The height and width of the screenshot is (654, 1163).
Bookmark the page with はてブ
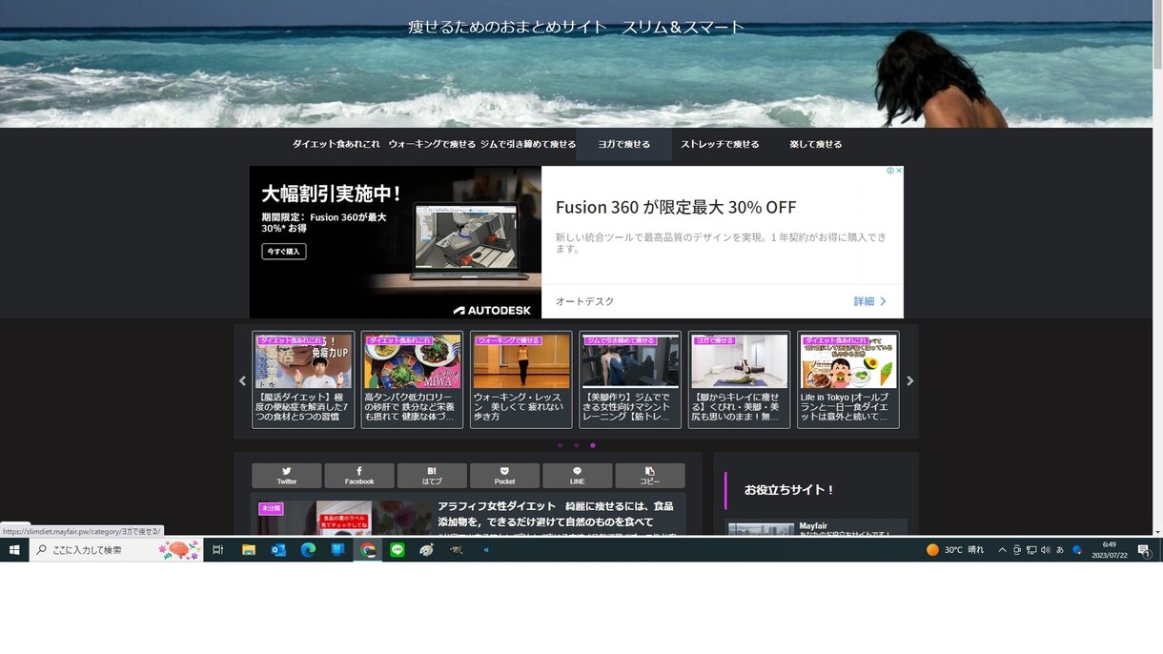point(432,476)
